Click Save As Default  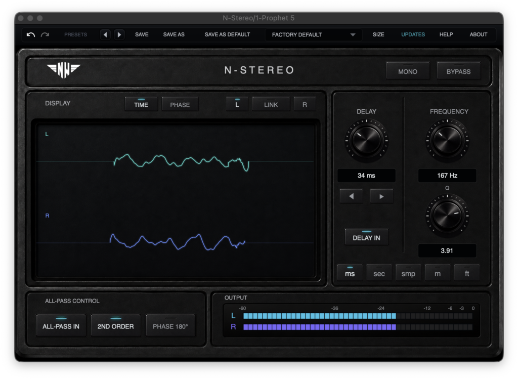coord(227,34)
